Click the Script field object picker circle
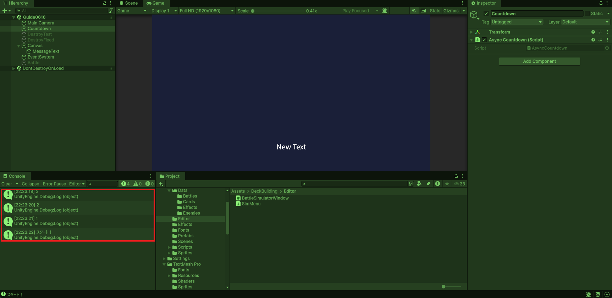This screenshot has height=298, width=612. pyautogui.click(x=607, y=48)
